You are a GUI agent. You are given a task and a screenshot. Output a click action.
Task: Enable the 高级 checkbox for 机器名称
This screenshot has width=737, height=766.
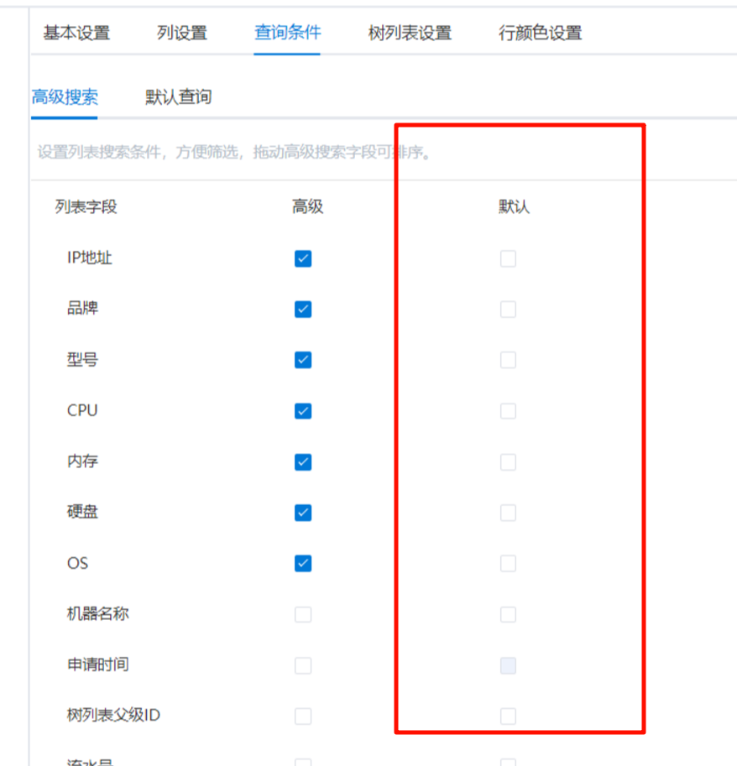point(303,615)
